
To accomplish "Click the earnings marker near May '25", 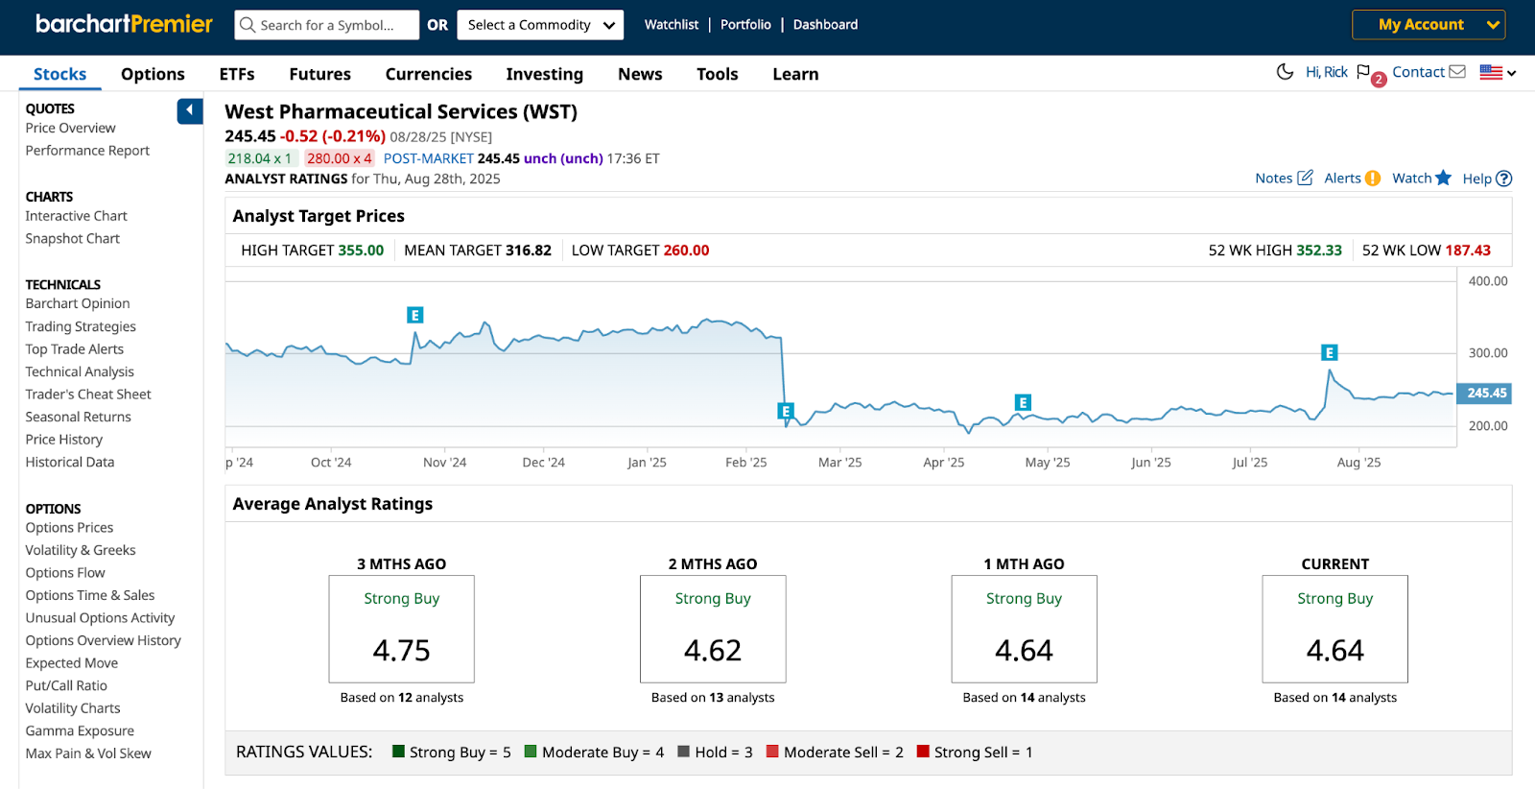I will click(1024, 403).
